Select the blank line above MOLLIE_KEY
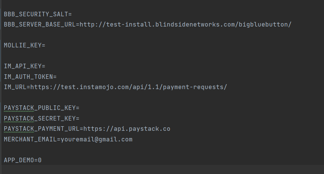Image resolution: width=324 pixels, height=174 pixels. click(x=162, y=35)
